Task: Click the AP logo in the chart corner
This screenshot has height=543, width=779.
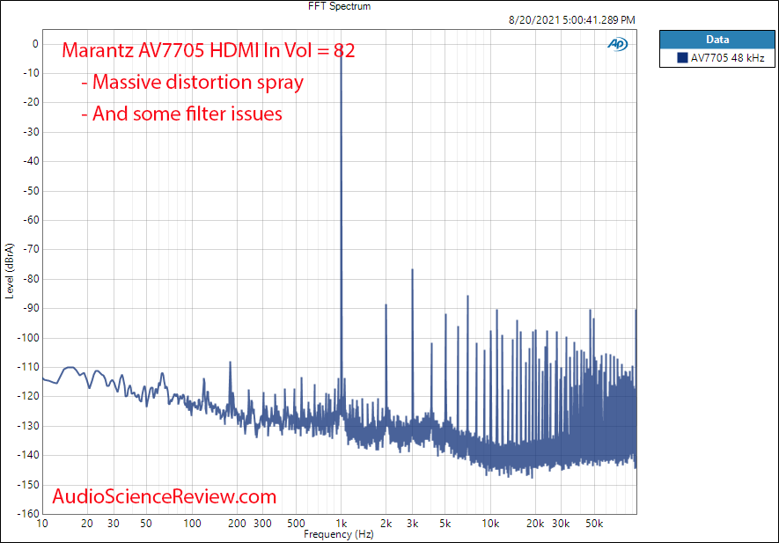Action: 618,44
